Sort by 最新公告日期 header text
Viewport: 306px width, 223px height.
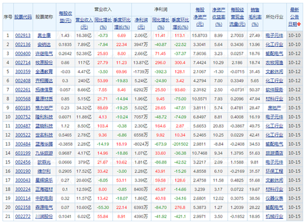(x=294, y=17)
